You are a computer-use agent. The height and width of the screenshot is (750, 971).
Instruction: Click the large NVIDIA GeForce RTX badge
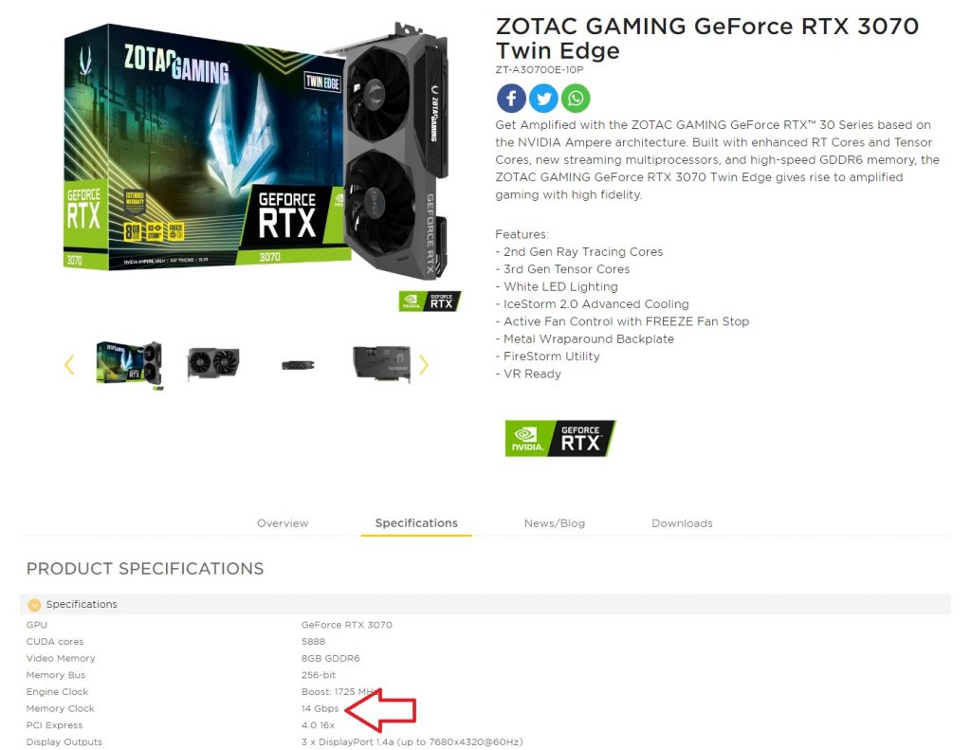click(x=559, y=438)
